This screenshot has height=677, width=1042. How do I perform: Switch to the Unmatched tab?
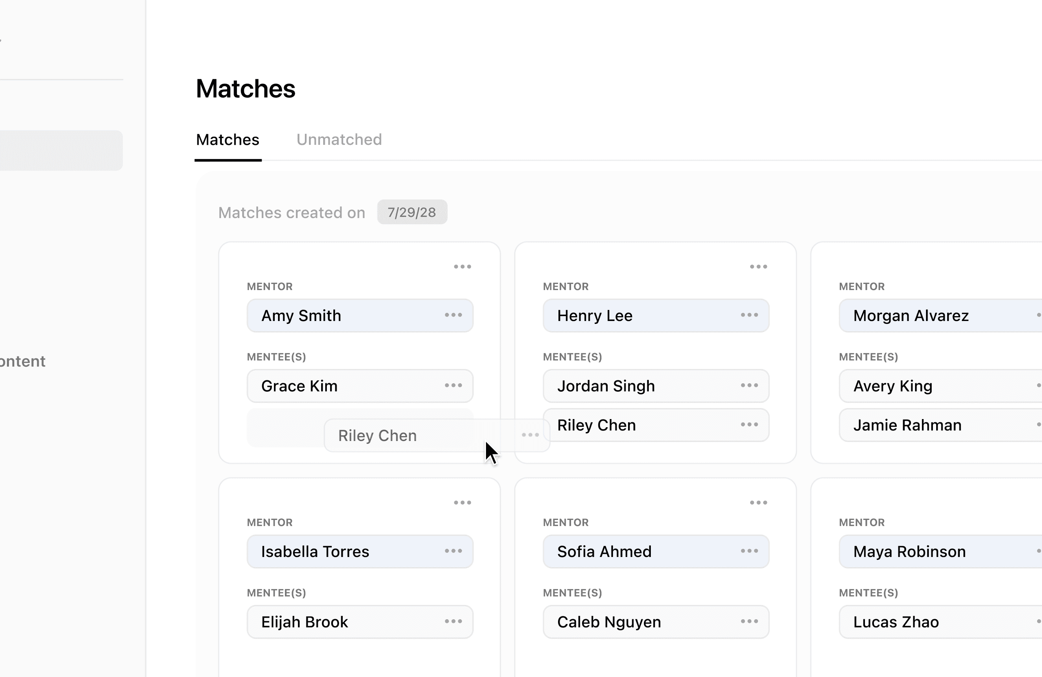[x=339, y=140]
